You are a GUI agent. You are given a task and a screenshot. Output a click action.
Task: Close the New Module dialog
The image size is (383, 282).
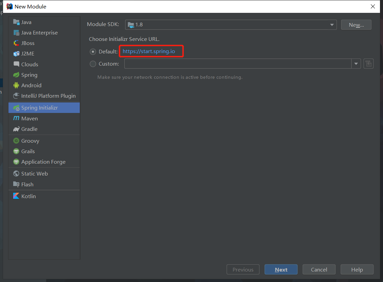(373, 6)
